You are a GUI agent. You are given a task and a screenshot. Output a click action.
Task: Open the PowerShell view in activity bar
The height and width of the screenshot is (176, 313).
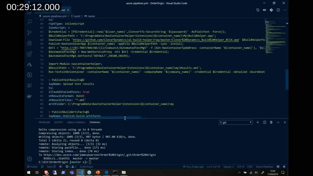(x=30, y=85)
